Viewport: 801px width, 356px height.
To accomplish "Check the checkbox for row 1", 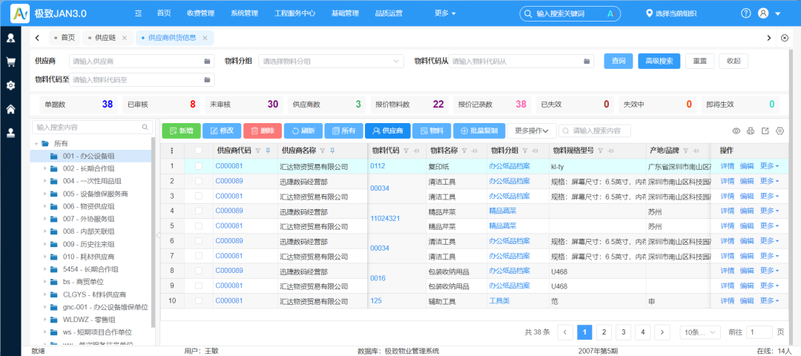I will (199, 166).
